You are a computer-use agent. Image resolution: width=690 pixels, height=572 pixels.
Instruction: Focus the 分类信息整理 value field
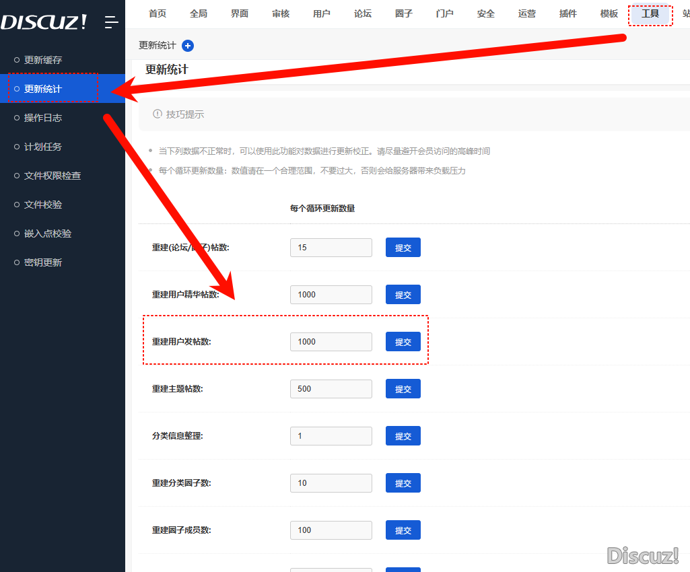tap(331, 436)
